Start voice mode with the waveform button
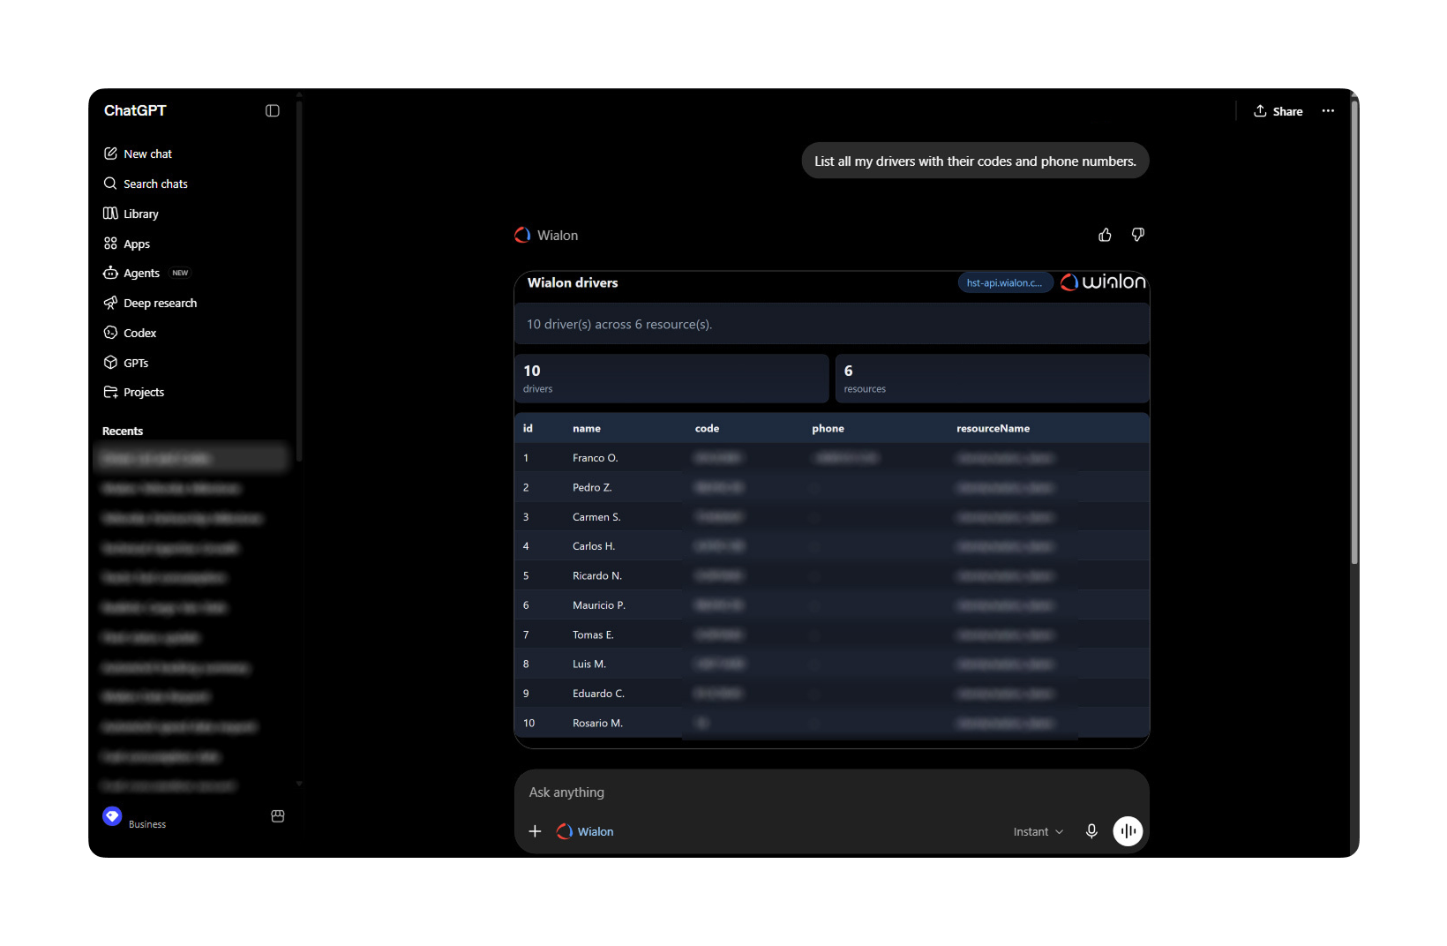Image resolution: width=1447 pixels, height=946 pixels. (1128, 831)
